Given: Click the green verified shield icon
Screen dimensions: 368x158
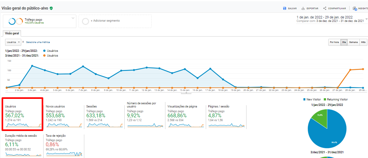Looking at the screenshot, I should pos(51,8).
